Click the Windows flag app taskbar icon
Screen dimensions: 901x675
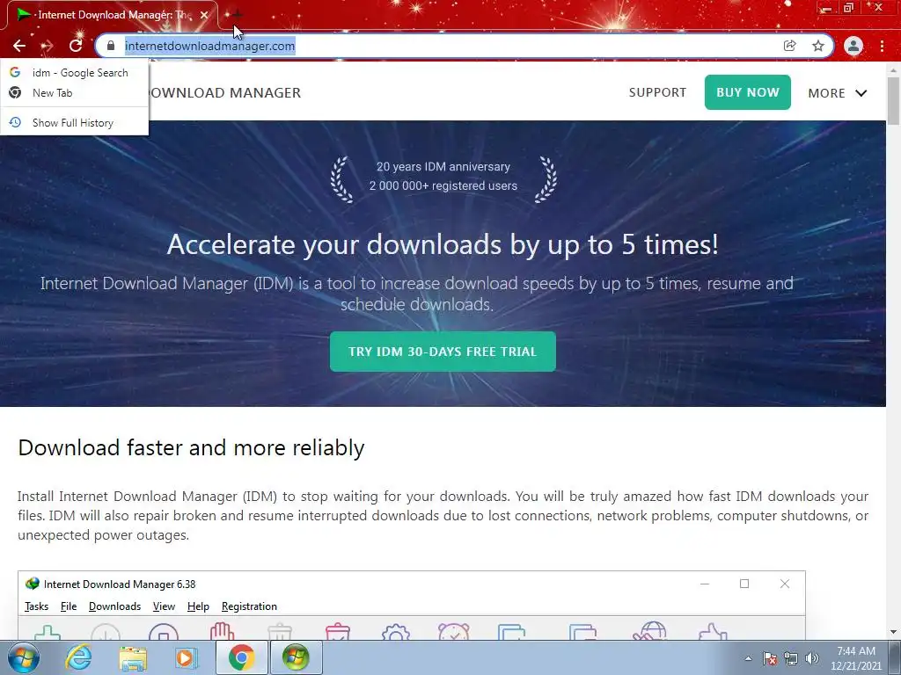click(296, 657)
